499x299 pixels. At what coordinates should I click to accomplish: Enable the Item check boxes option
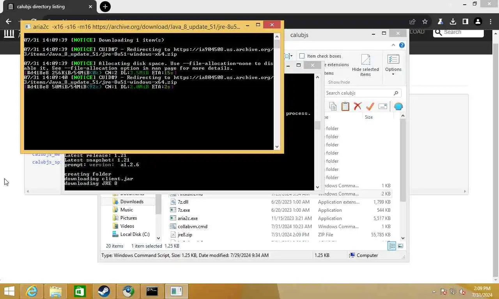(302, 56)
